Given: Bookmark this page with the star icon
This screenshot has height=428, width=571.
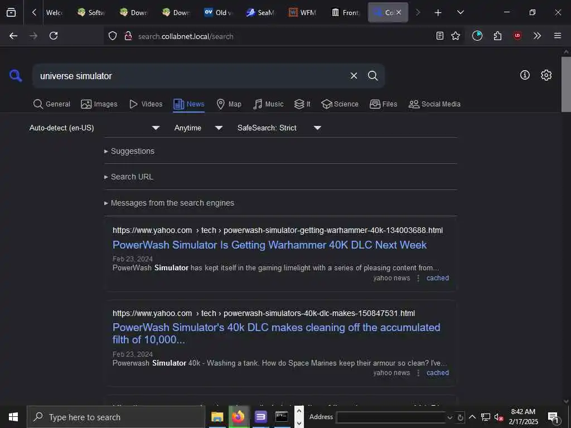Looking at the screenshot, I should [x=455, y=36].
